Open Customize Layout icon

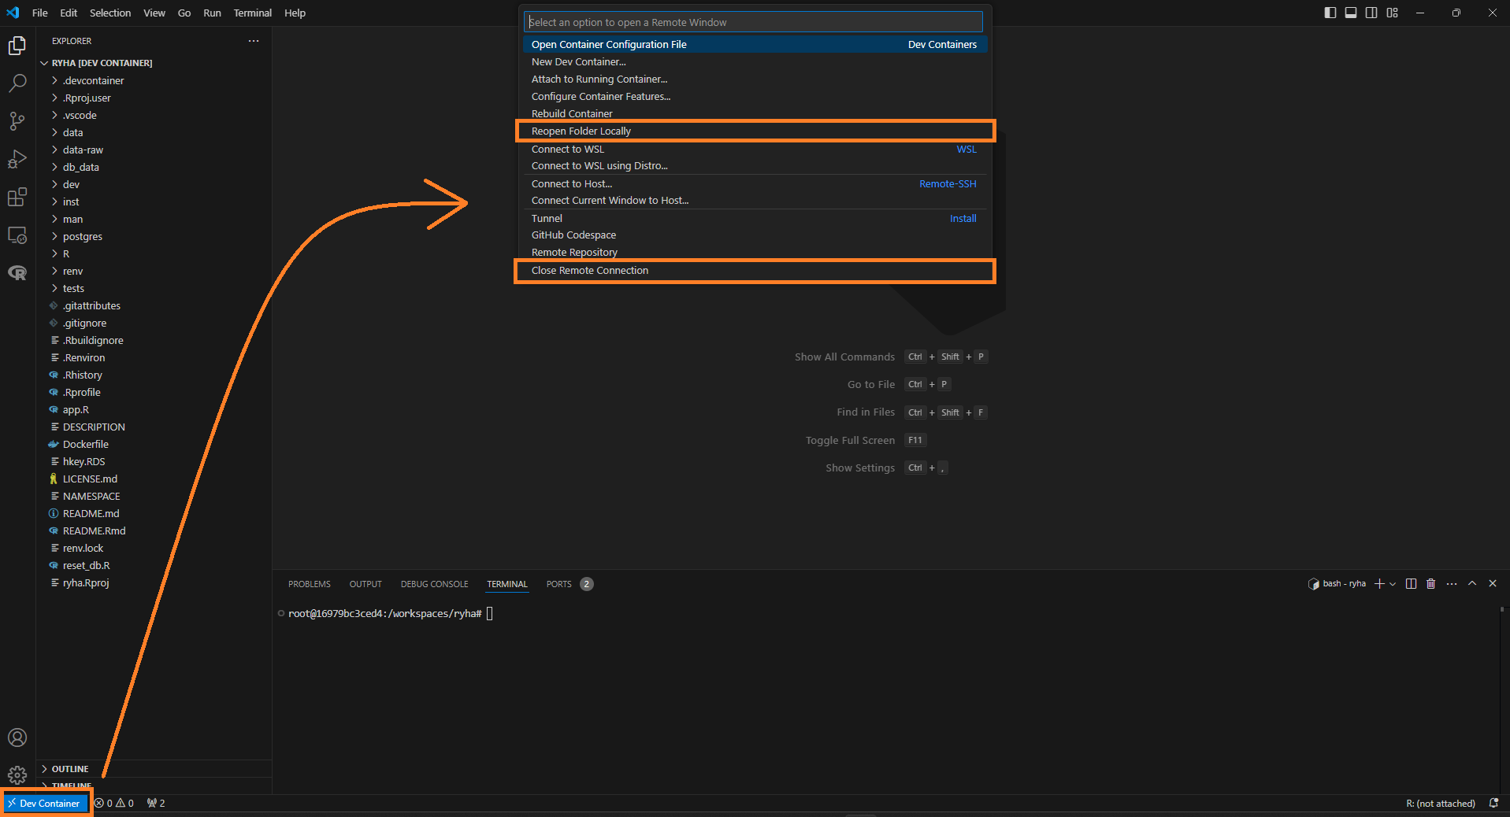tap(1393, 13)
